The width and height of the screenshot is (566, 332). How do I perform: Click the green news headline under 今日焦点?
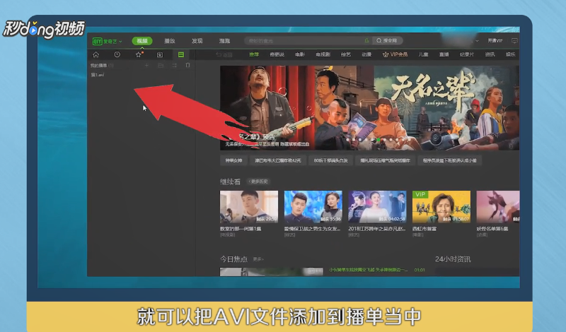(368, 270)
